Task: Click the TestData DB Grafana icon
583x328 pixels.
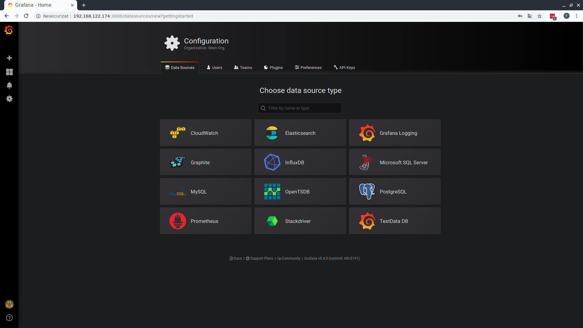Action: (x=367, y=221)
